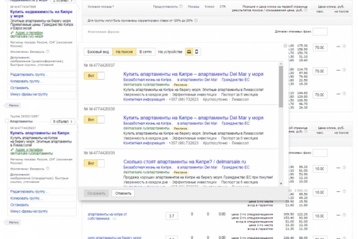358x239 pixels.
Task: Click productivity value box 3.7
Action: click(172, 216)
